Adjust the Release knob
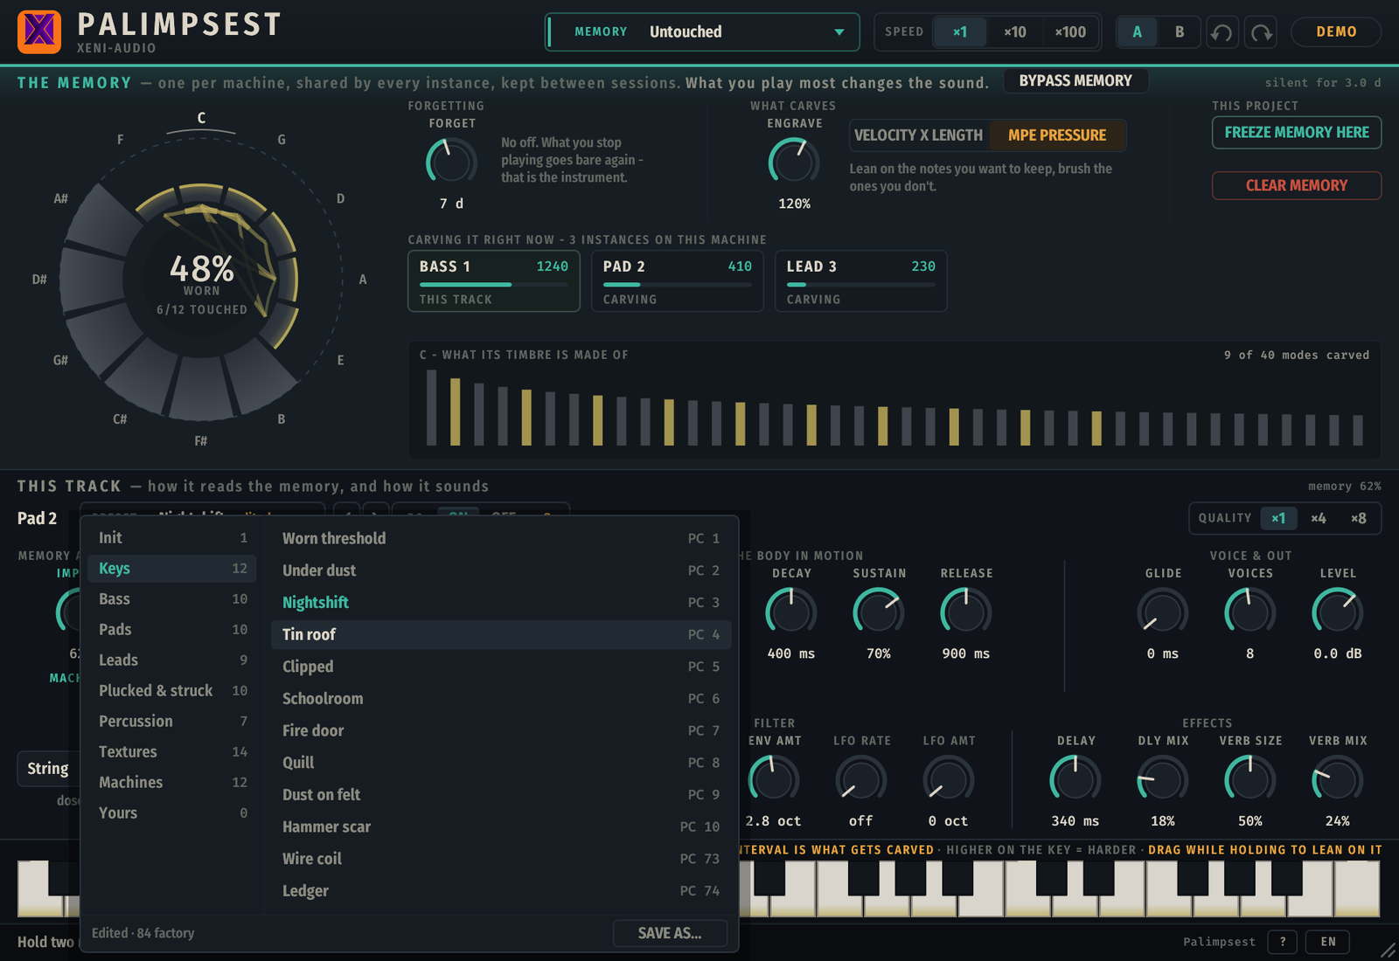1399x961 pixels. pyautogui.click(x=966, y=612)
